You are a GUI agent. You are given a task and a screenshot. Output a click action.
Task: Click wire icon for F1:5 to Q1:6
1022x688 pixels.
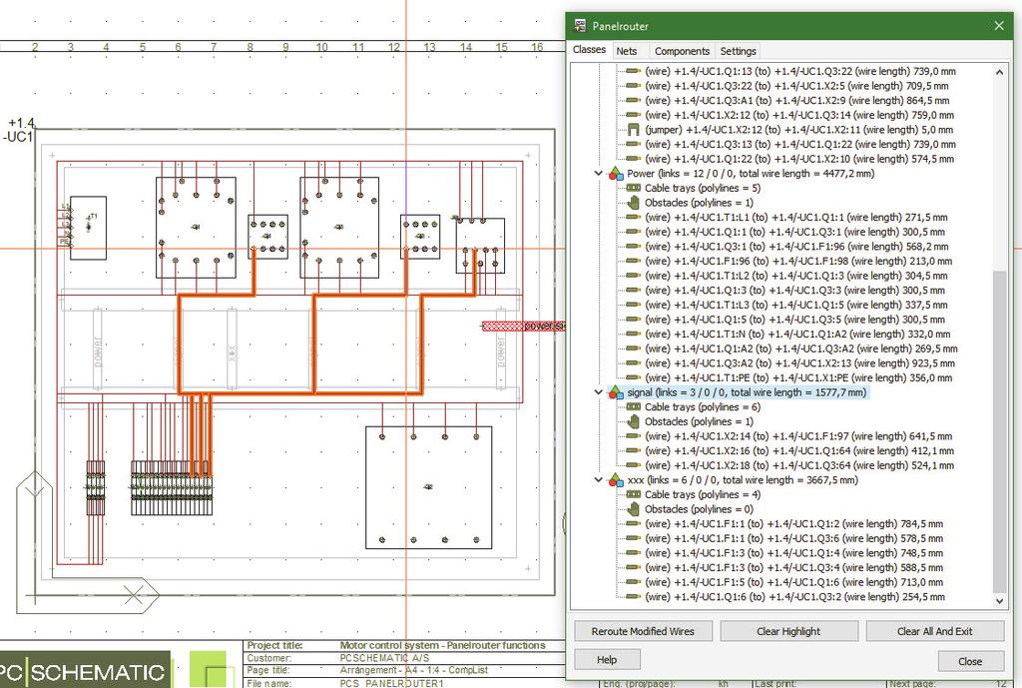point(633,582)
